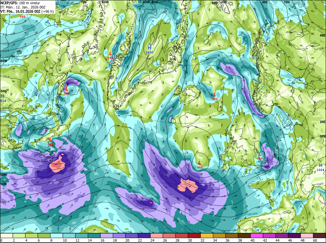Pick the 24–26 salmon pink legend swatch
This screenshot has width=326, height=243.
[157, 235]
